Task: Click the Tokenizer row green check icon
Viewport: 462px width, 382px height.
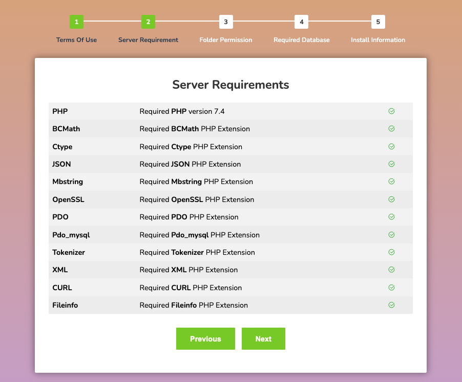Action: coord(391,252)
